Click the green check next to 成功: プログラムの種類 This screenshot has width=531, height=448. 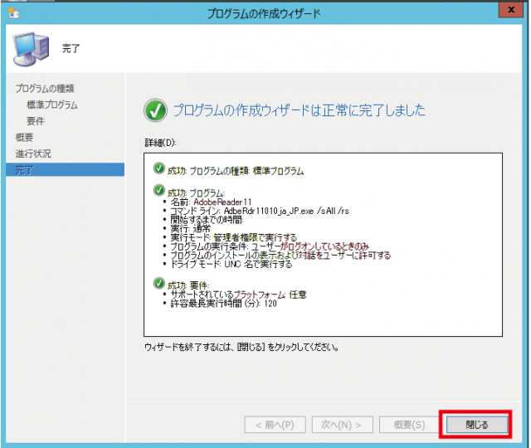coord(158,169)
